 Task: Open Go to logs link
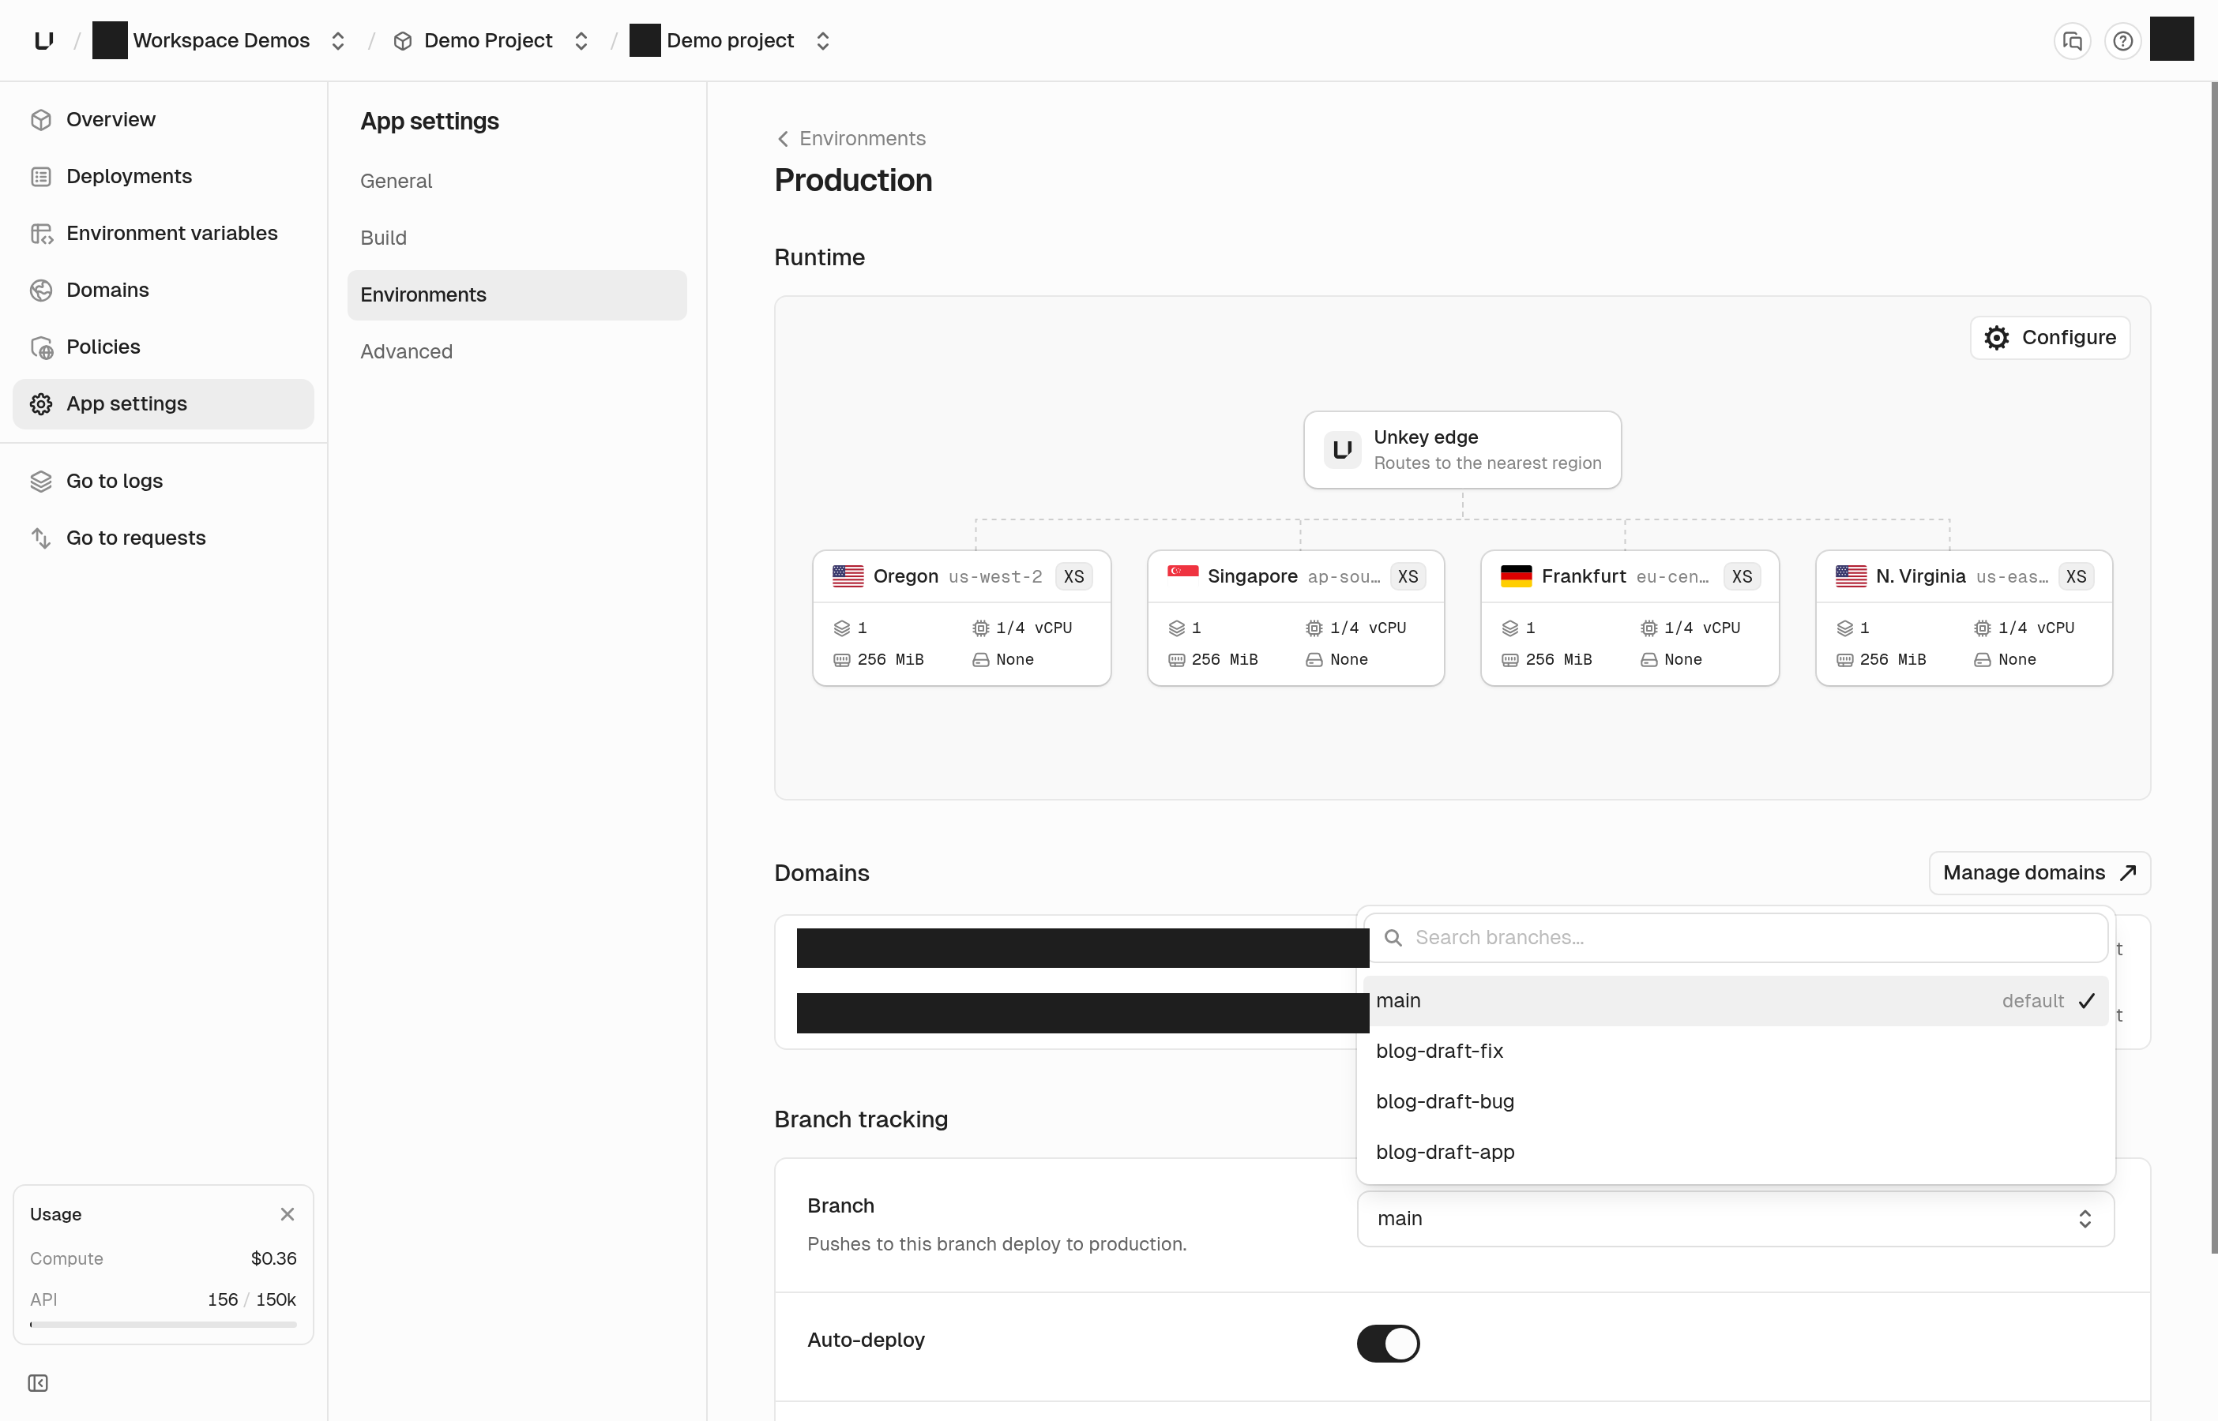pyautogui.click(x=164, y=482)
